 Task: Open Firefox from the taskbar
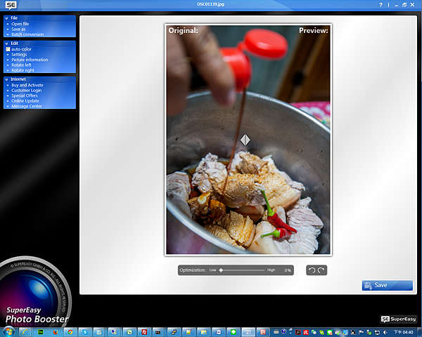pyautogui.click(x=56, y=332)
